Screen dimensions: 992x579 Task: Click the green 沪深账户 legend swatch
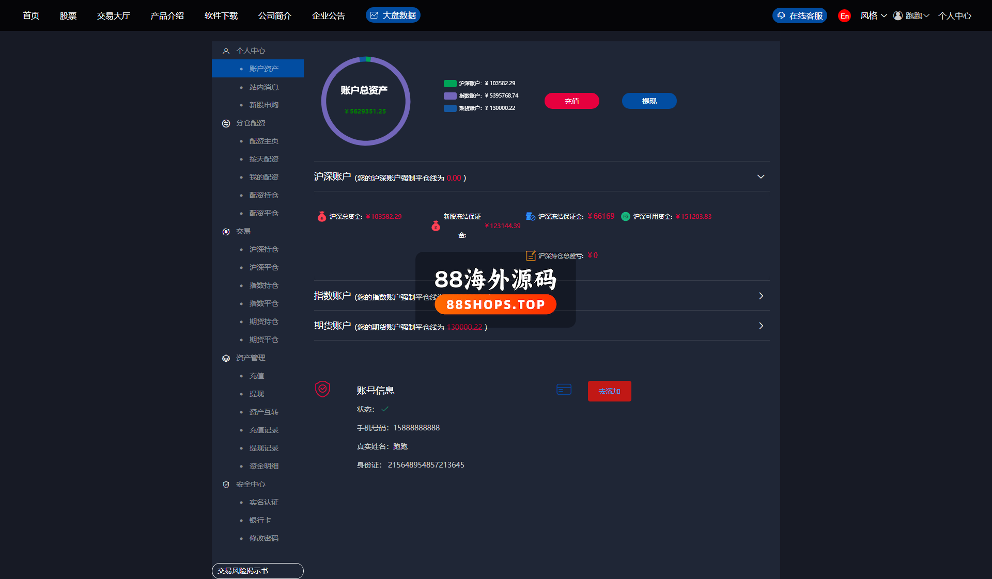point(450,84)
